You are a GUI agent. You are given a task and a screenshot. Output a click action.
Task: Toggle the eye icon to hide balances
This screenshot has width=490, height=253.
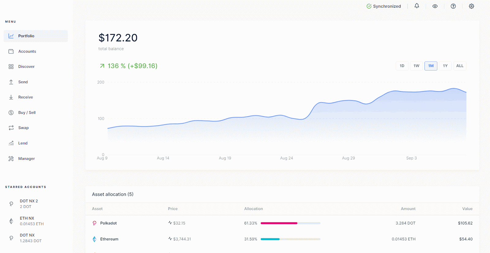435,6
